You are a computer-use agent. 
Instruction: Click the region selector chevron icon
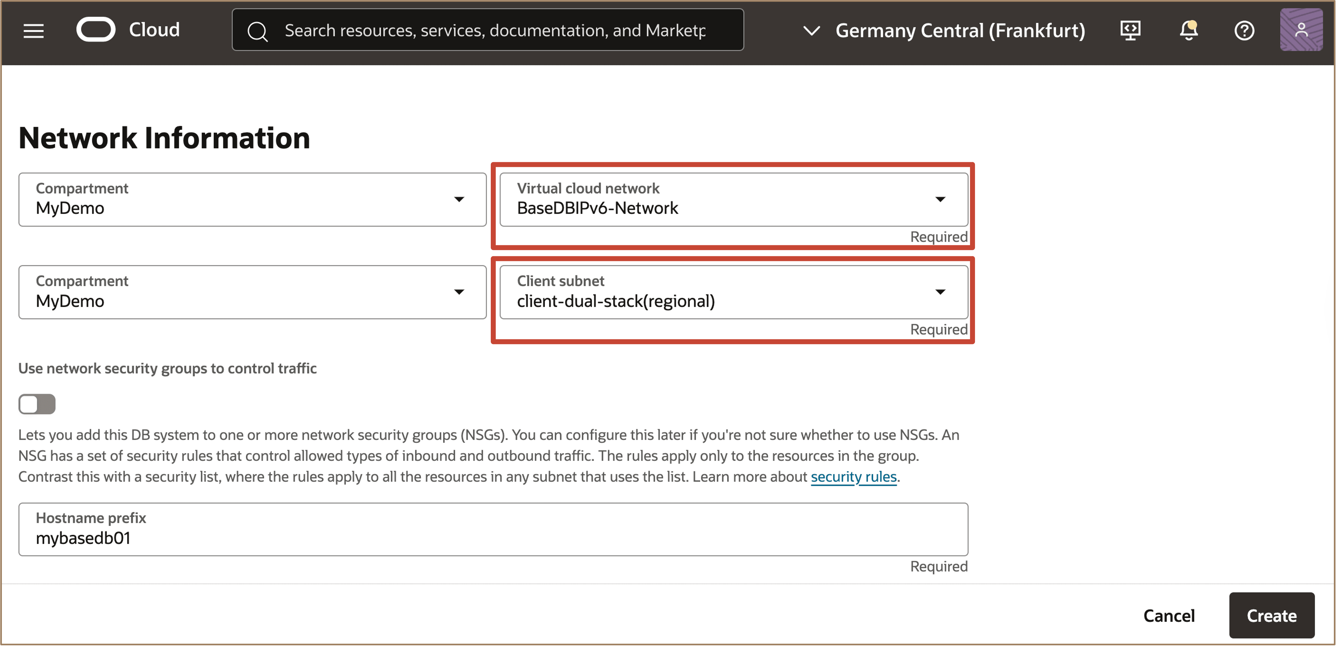(x=811, y=31)
